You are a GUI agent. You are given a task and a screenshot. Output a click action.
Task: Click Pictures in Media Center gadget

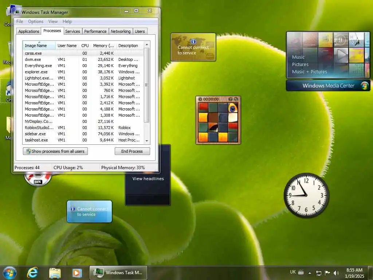click(300, 64)
